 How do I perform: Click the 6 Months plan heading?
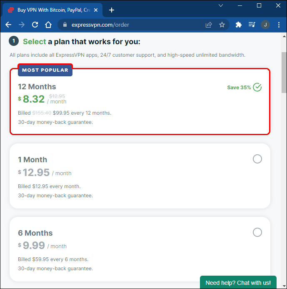[35, 233]
